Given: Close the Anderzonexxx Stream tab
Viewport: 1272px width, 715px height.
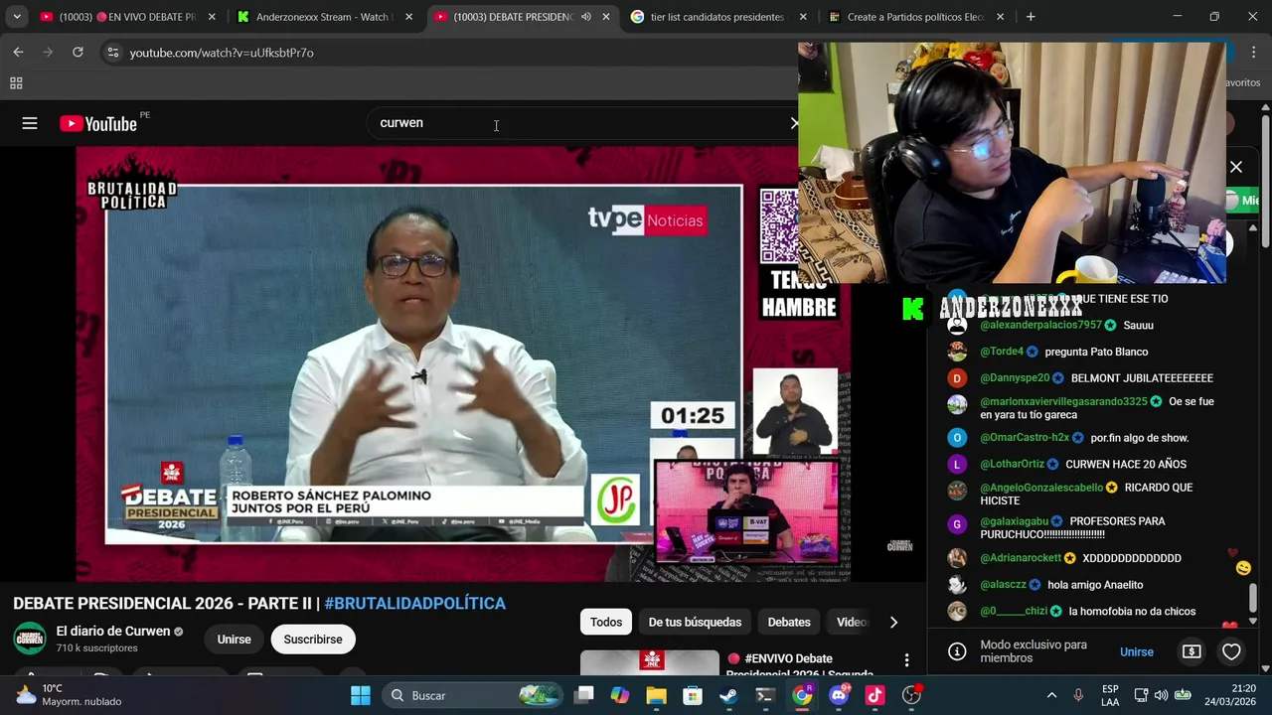Looking at the screenshot, I should pos(408,17).
